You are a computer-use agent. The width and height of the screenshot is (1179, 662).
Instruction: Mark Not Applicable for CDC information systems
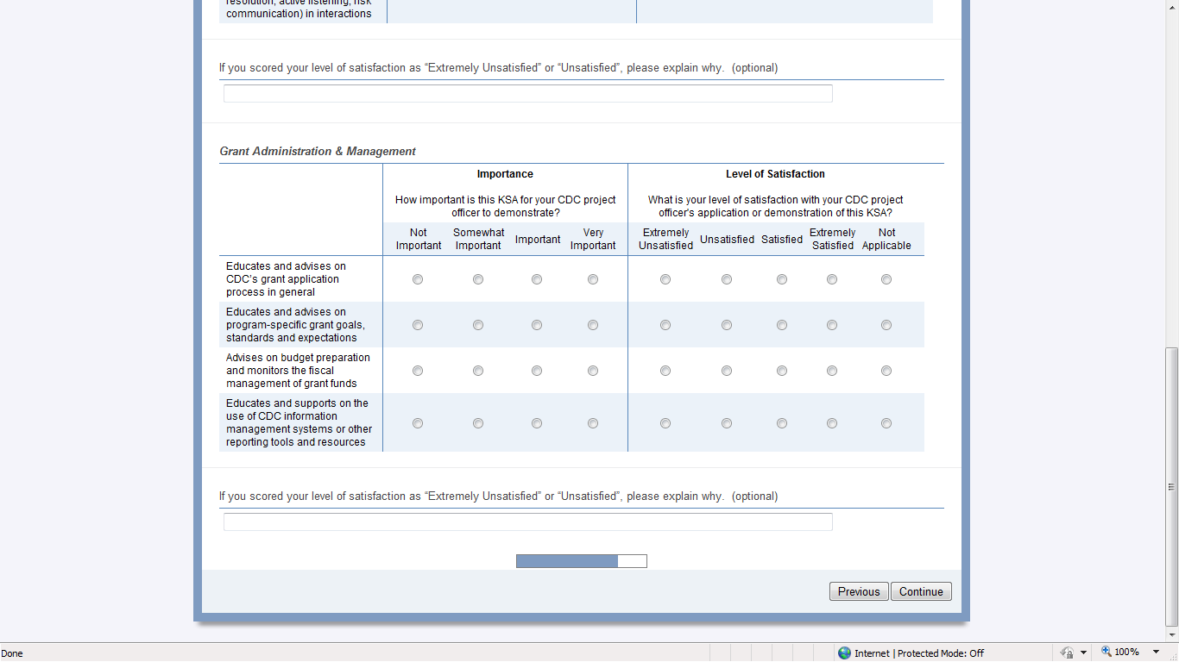click(886, 423)
